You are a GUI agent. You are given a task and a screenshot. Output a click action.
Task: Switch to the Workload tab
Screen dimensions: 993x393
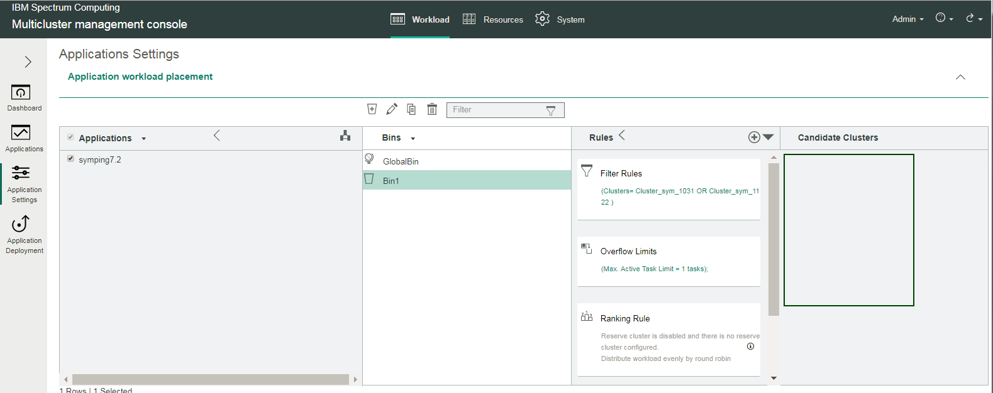click(x=420, y=19)
